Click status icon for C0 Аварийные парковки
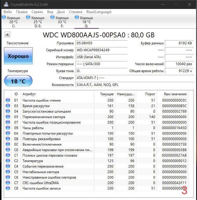The width and height of the screenshot is (197, 200). [8, 150]
